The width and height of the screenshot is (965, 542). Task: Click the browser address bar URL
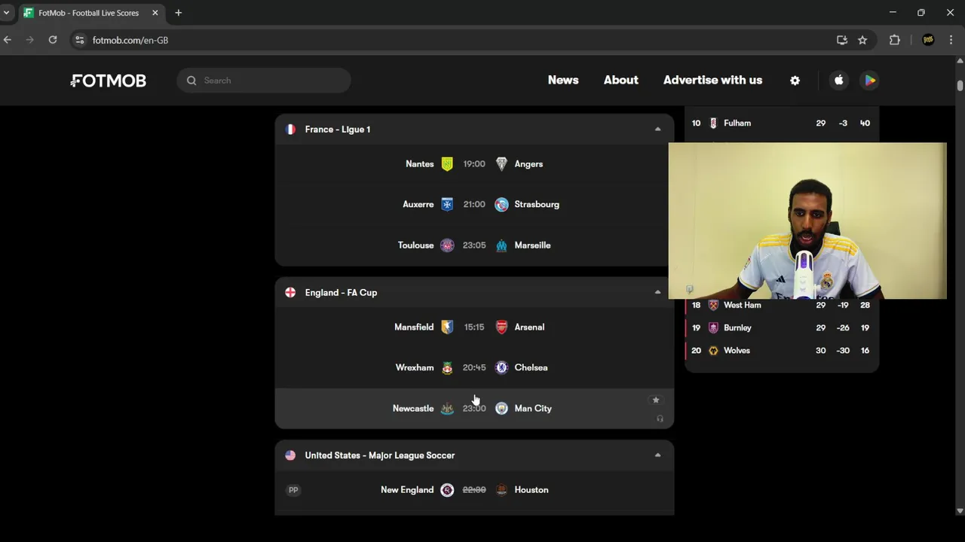(x=130, y=40)
